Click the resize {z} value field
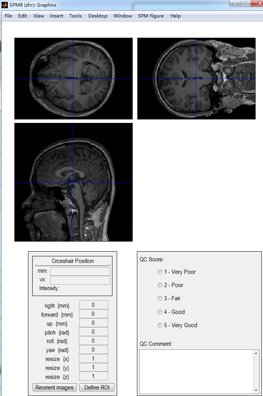This screenshot has height=396, width=263. [93, 376]
